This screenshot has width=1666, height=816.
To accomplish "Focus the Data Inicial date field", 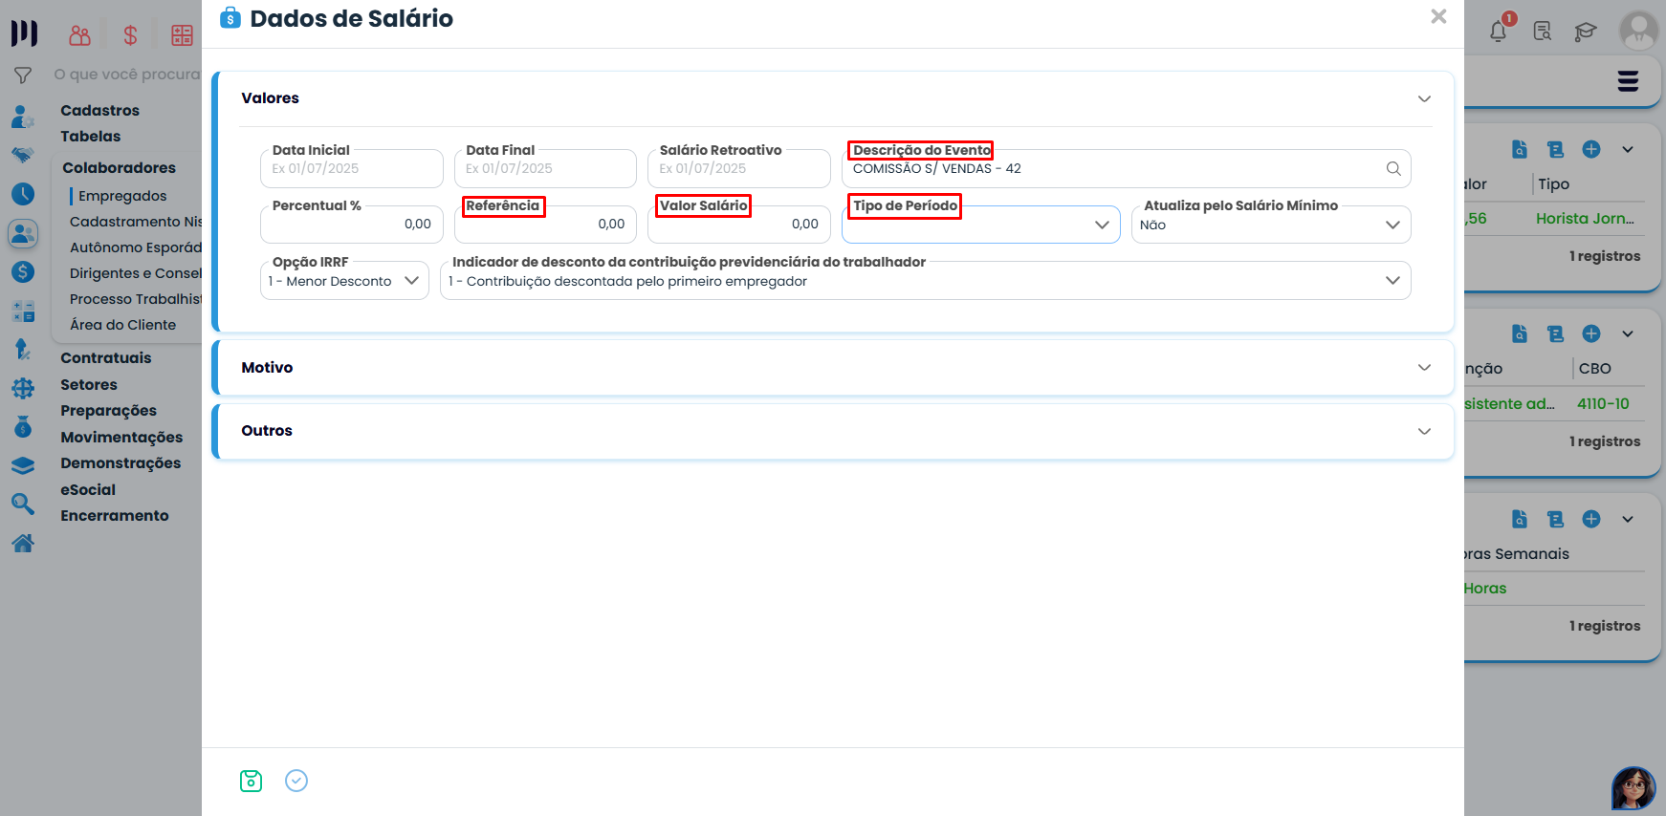I will (x=352, y=169).
